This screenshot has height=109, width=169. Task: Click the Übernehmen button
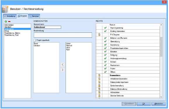129,104
